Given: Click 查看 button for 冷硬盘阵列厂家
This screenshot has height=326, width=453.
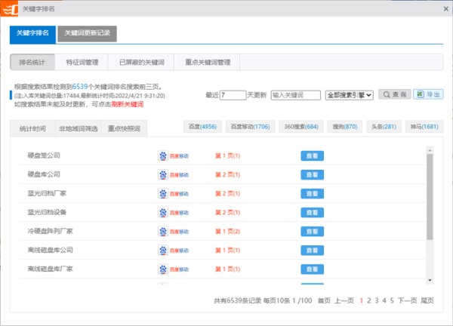Looking at the screenshot, I should coord(312,231).
